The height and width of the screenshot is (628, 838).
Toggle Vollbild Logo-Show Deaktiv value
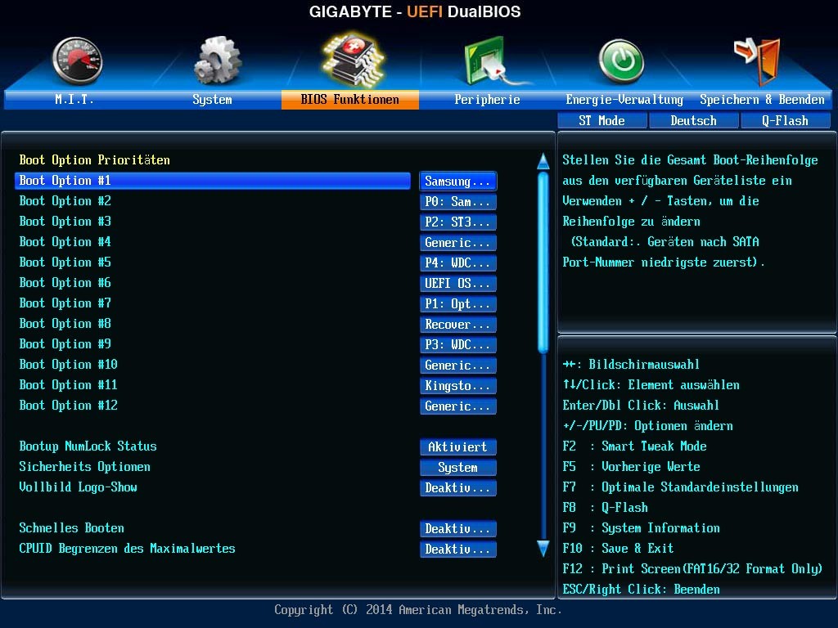tap(458, 488)
